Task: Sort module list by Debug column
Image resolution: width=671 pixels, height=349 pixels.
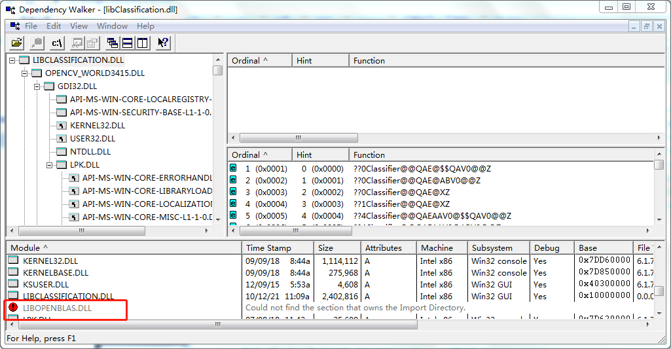Action: 552,248
